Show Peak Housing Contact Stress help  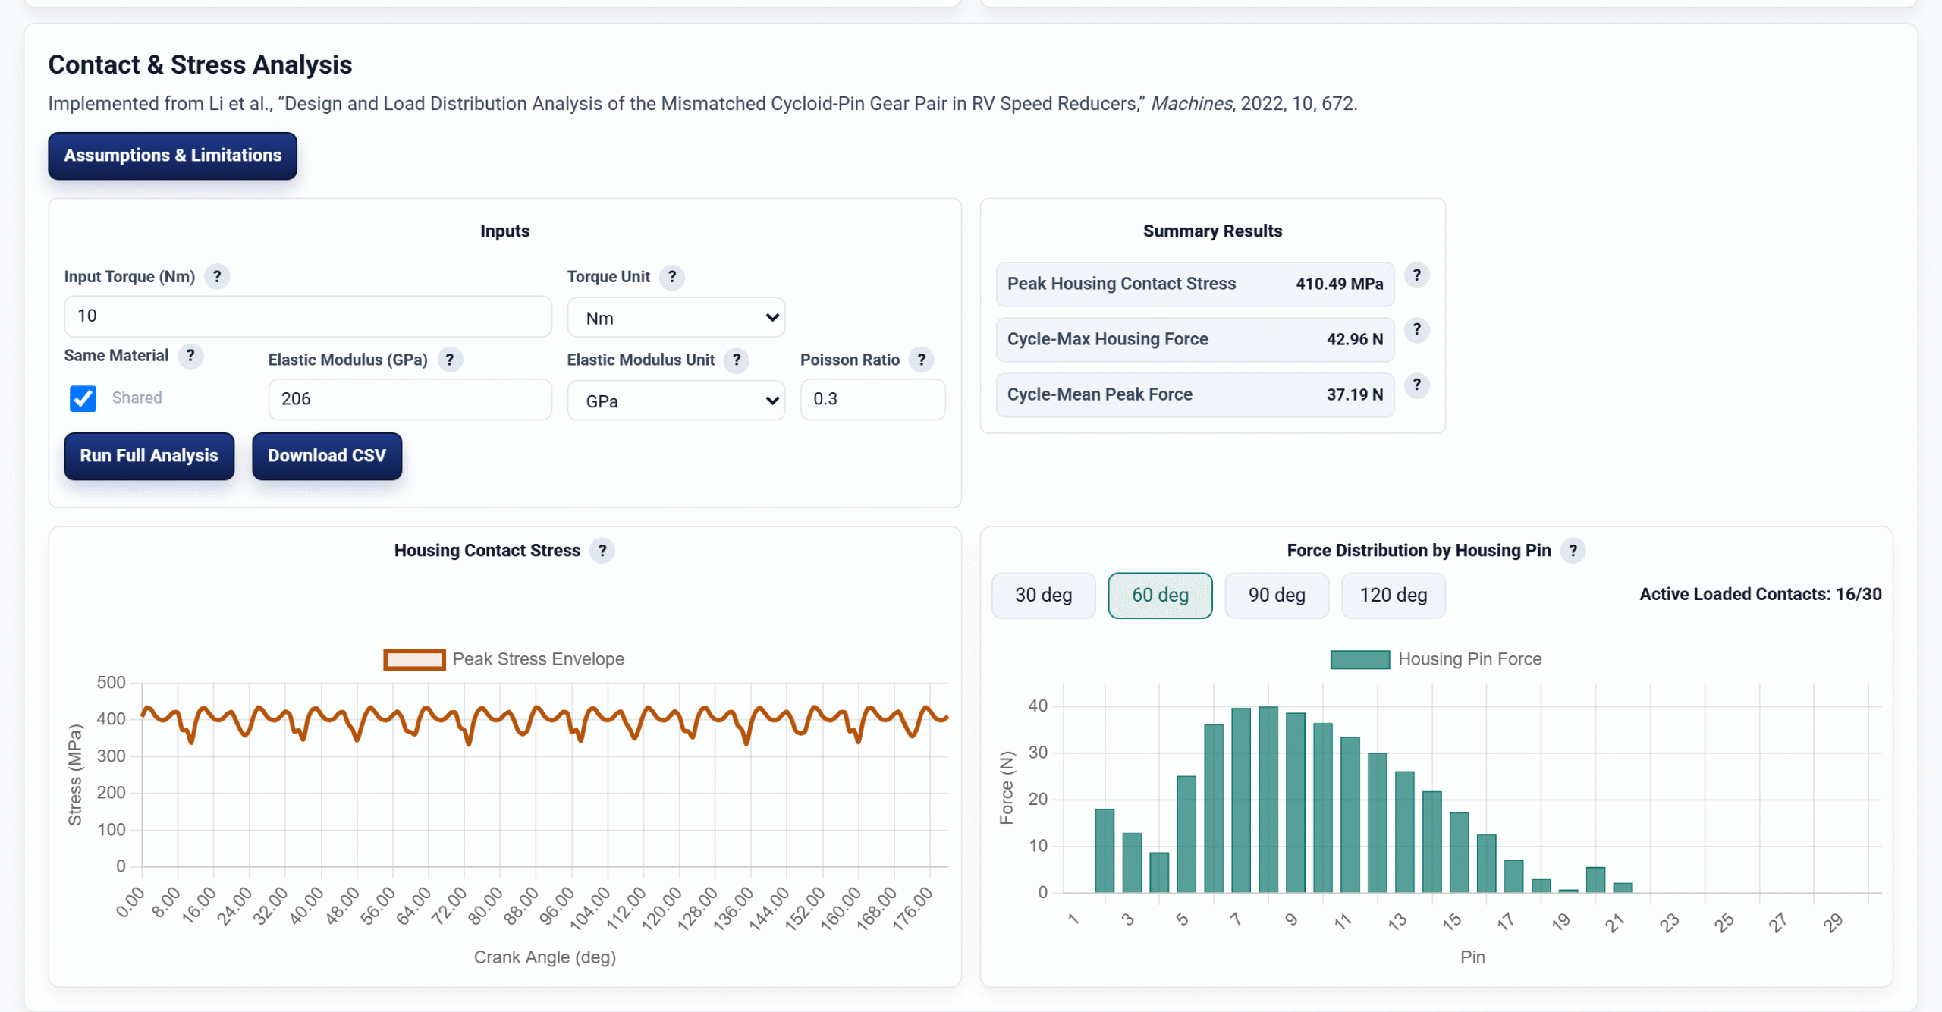click(1417, 275)
